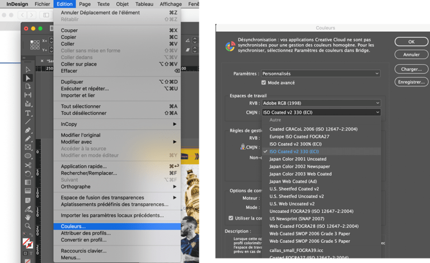The width and height of the screenshot is (430, 263).
Task: Select the Rectangle Frame tool
Action: tap(27, 147)
